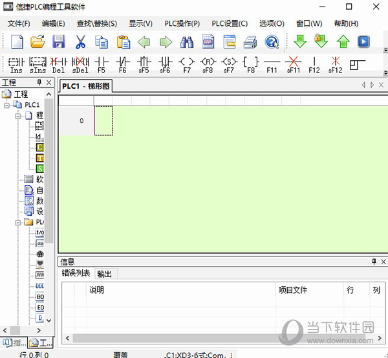
Task: Pin the 信息 panel
Action: tap(374, 262)
